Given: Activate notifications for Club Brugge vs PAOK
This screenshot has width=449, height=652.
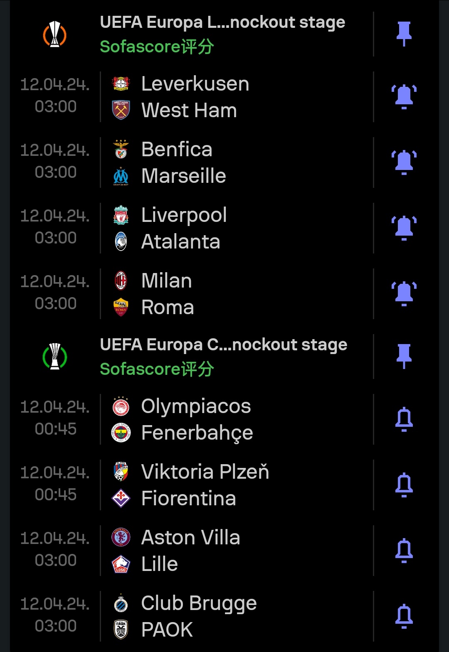Looking at the screenshot, I should point(404,616).
